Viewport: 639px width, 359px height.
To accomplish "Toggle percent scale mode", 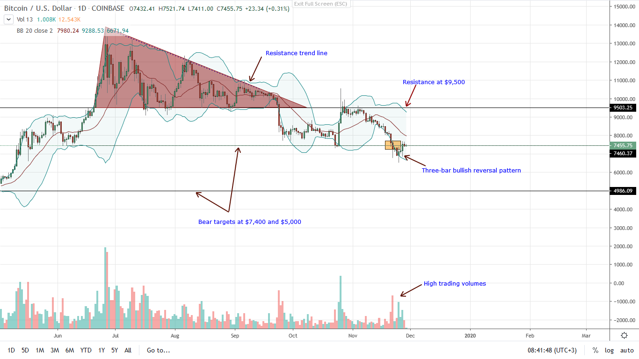I will pos(595,350).
